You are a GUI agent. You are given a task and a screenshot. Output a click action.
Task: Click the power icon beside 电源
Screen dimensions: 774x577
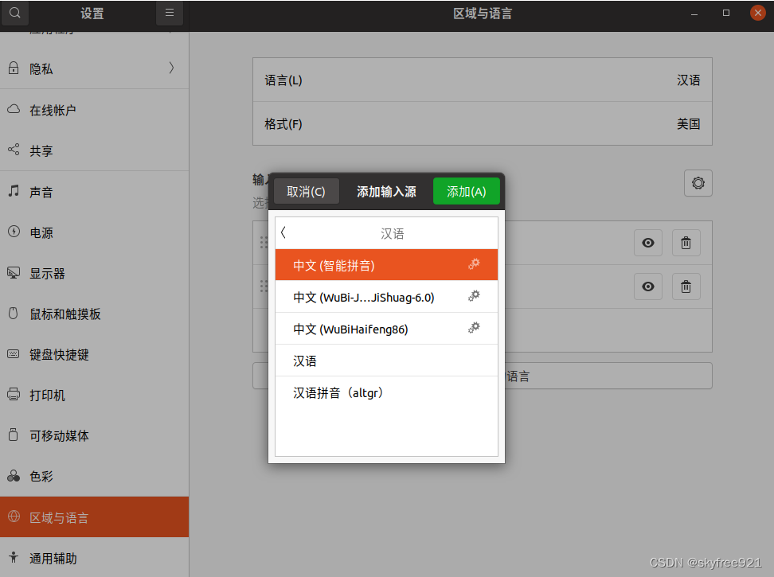coord(14,232)
